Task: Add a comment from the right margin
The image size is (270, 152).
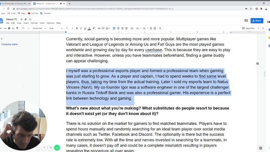Action: point(258,64)
